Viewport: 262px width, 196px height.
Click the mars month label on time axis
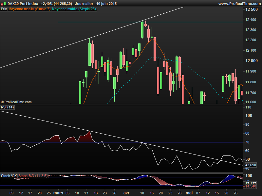(58, 193)
